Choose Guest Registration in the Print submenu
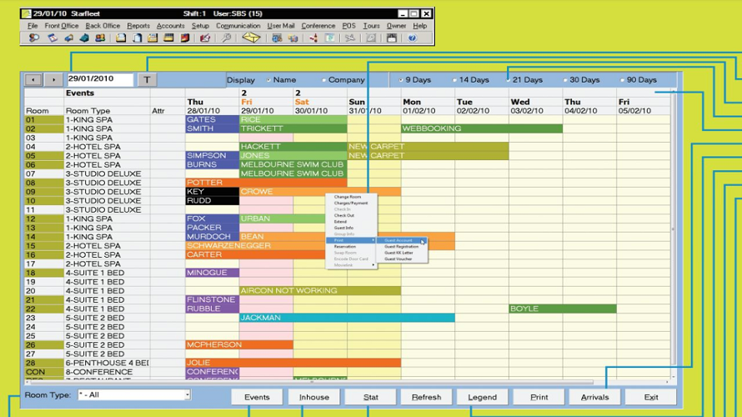 point(401,247)
